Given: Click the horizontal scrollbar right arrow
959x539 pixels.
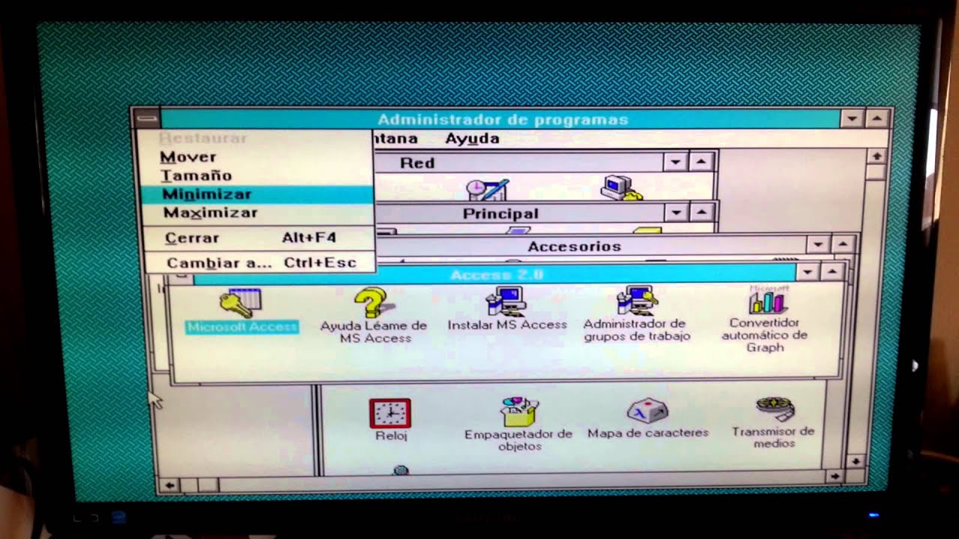Looking at the screenshot, I should pos(835,476).
